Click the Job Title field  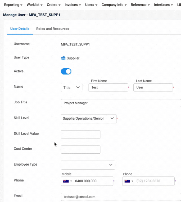pos(121,103)
